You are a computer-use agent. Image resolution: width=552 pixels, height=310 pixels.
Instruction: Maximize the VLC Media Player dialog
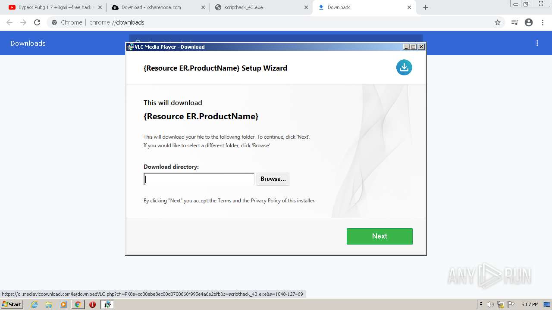pos(414,47)
